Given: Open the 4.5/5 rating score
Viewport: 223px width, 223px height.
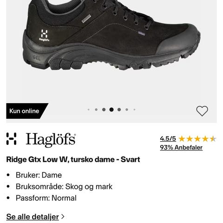Looking at the screenshot, I should tap(168, 138).
